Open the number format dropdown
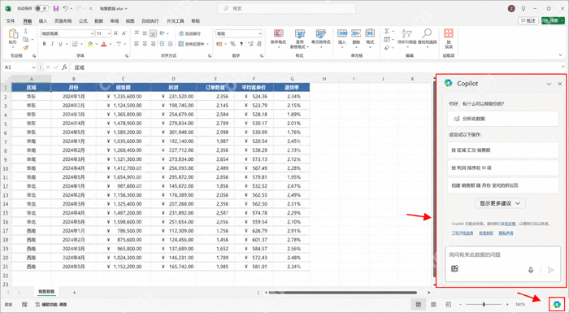This screenshot has height=313, width=569. 260,33
